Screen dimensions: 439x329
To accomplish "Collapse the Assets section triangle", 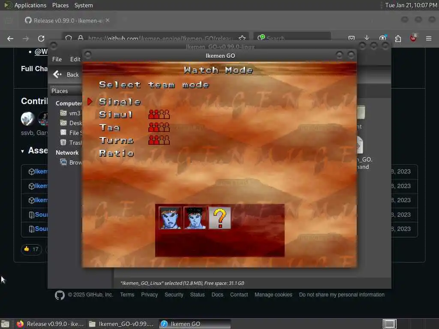I will (22, 151).
